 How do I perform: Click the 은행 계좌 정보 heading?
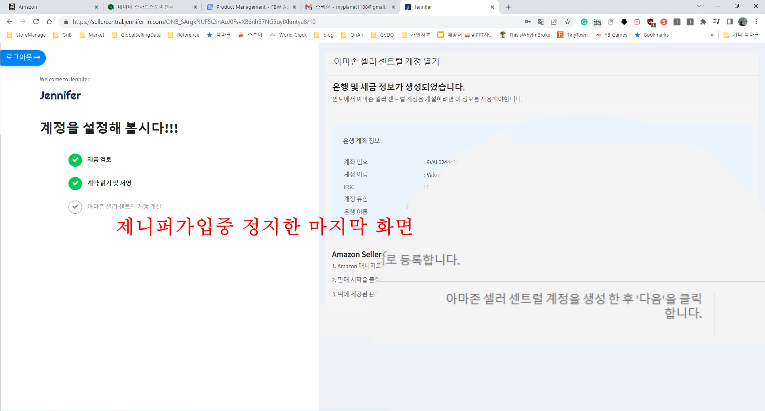361,141
